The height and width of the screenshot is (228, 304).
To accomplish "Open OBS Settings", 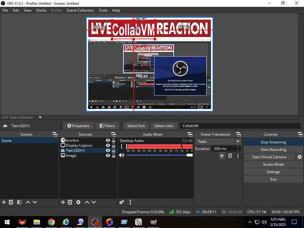I will coord(273,172).
